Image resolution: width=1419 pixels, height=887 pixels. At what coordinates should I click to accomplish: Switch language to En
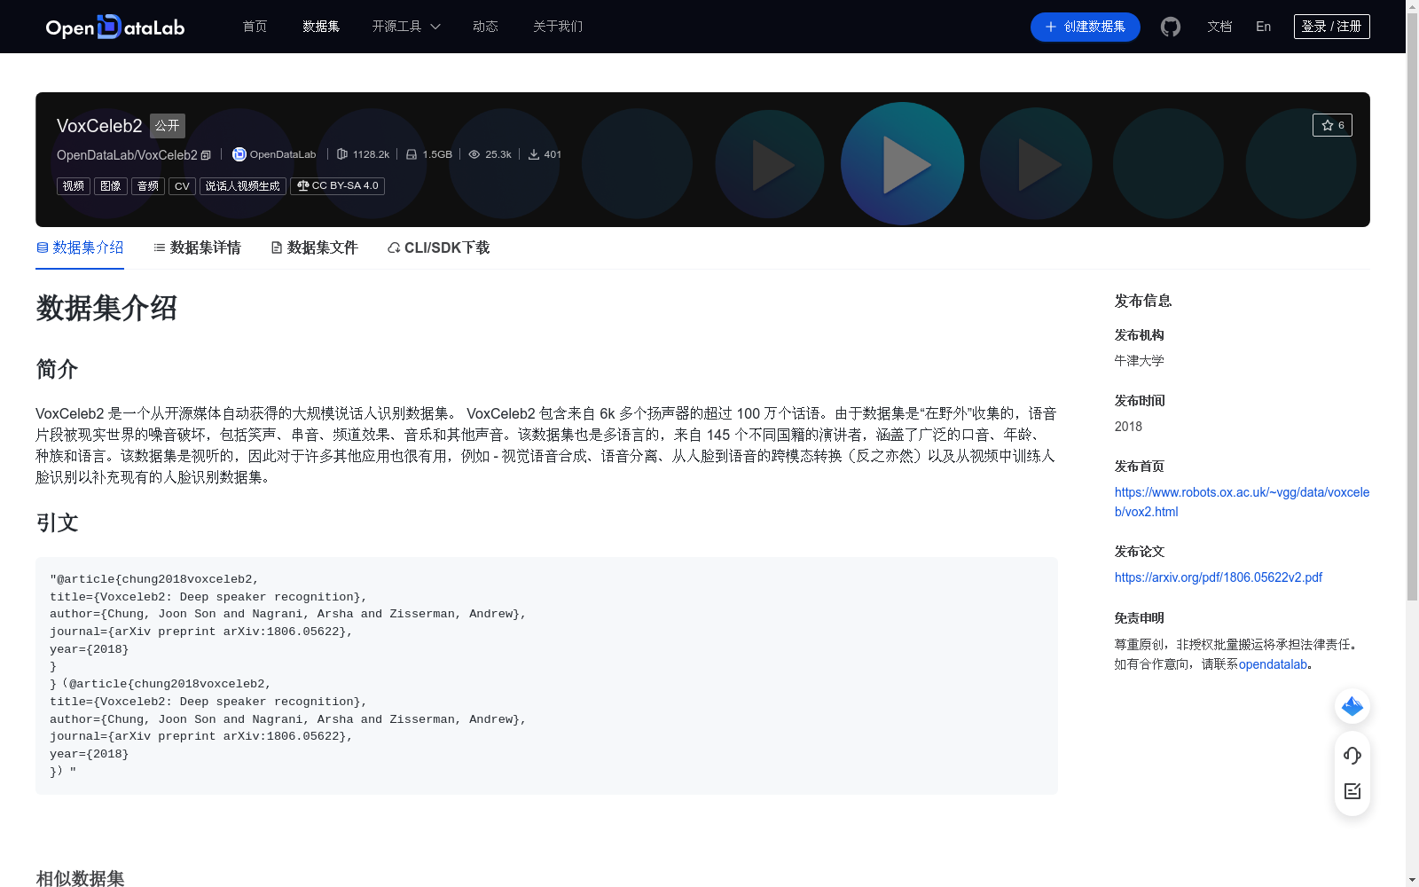pyautogui.click(x=1263, y=27)
